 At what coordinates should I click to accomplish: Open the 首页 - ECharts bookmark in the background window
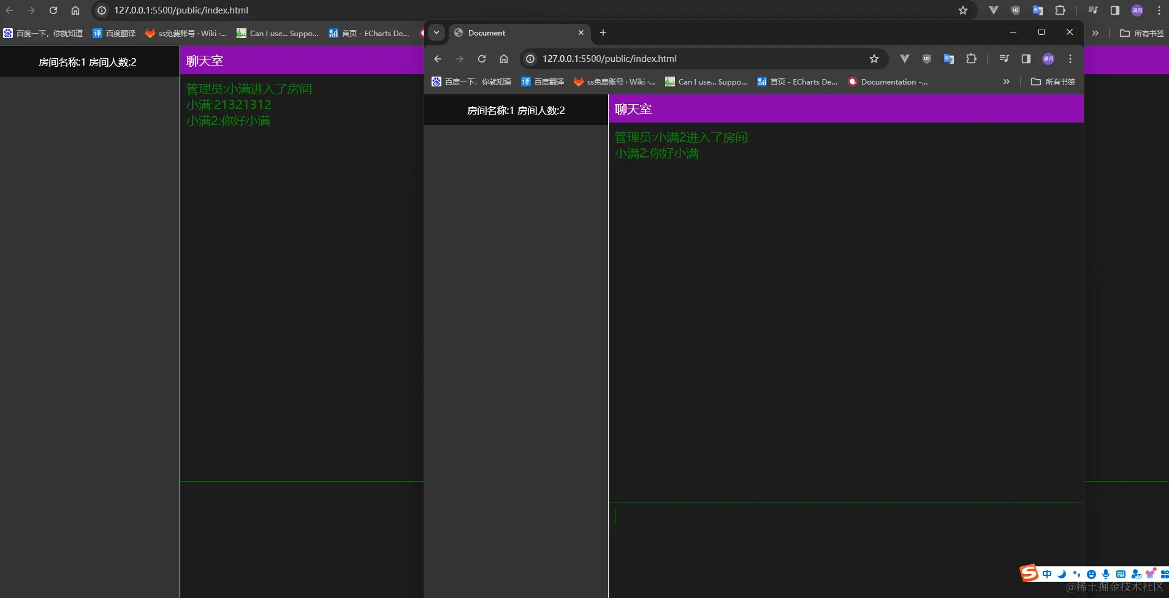click(368, 33)
